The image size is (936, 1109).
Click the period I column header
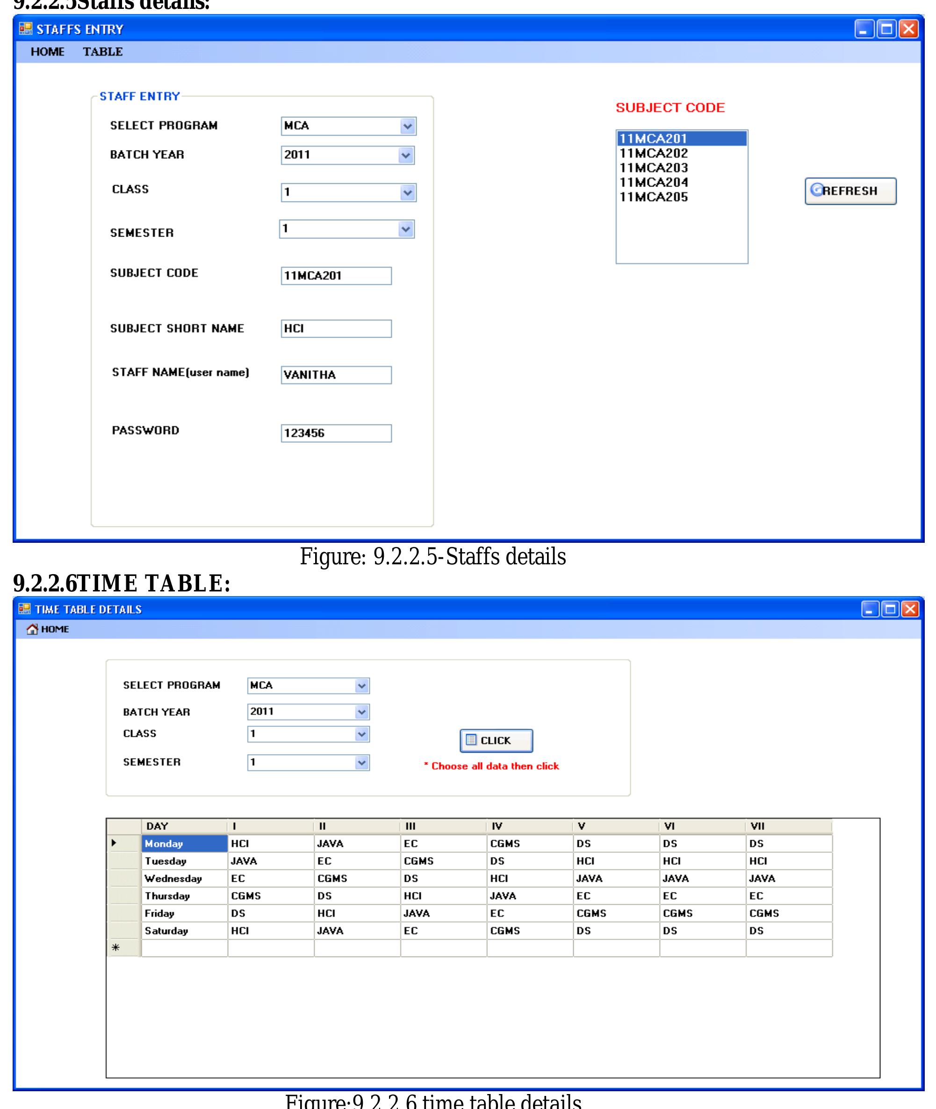271,826
